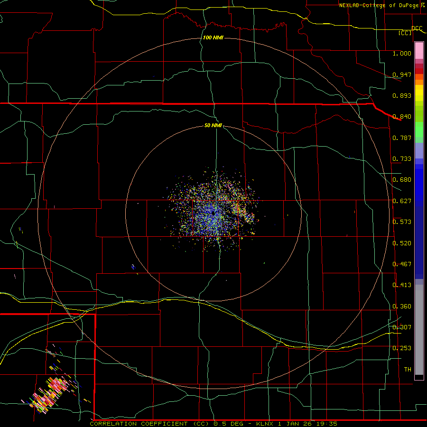Click the 1.000 value on the color scale
This screenshot has width=427, height=427.
(402, 53)
